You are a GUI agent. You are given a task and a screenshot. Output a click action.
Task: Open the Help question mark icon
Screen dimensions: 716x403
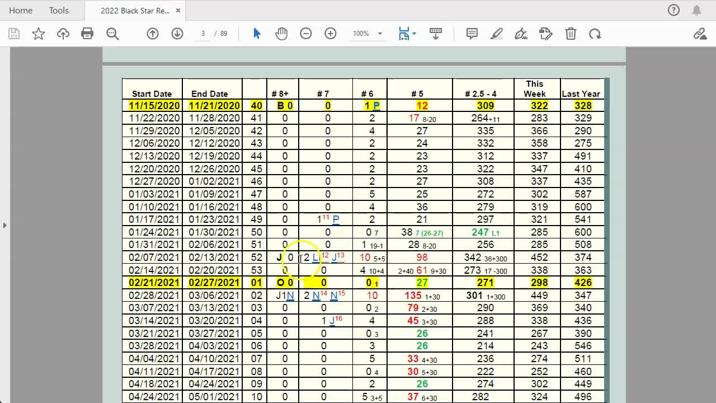674,10
